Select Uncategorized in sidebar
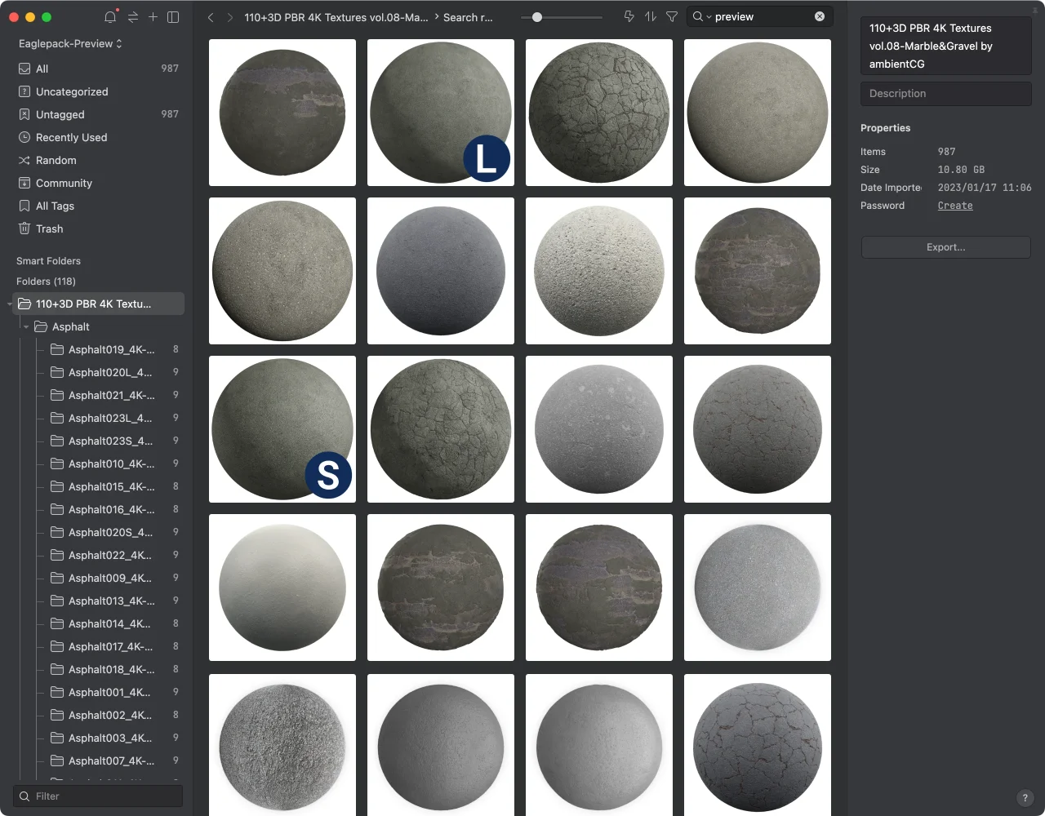This screenshot has height=816, width=1045. click(x=98, y=91)
